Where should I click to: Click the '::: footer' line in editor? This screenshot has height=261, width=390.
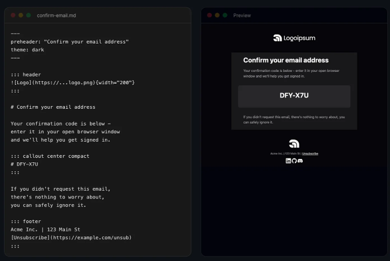pos(26,221)
